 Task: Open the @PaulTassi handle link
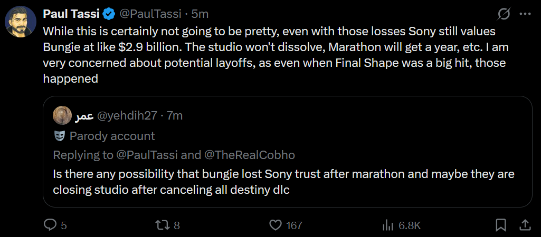[150, 14]
